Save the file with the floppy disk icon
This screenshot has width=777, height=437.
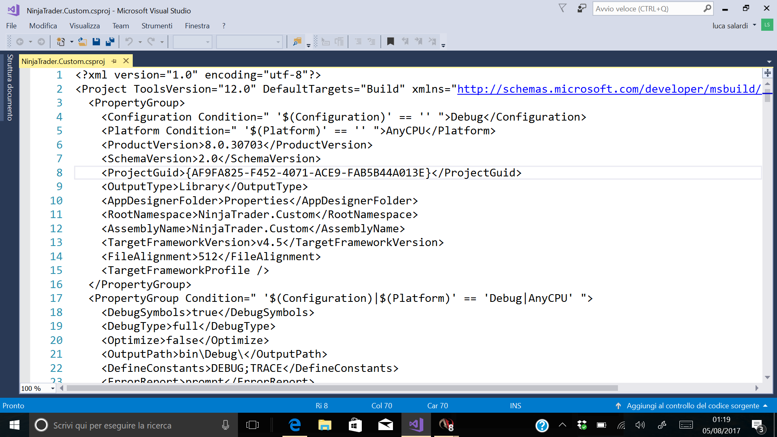point(96,42)
